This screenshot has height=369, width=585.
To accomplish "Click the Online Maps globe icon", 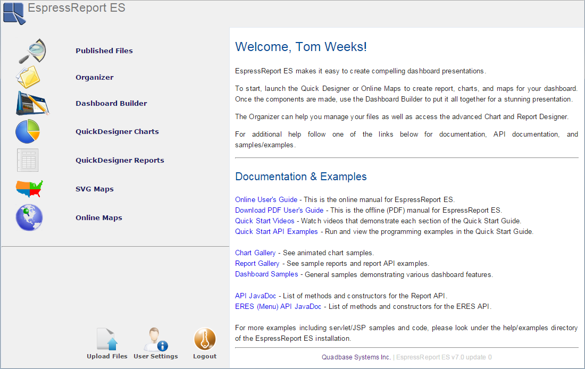I will (x=29, y=217).
